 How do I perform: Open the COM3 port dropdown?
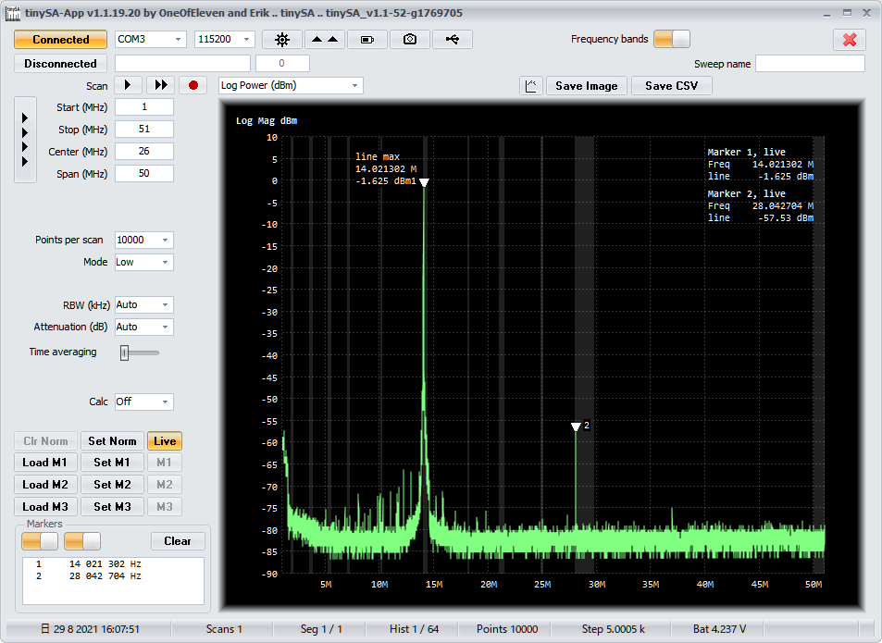tap(150, 40)
